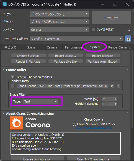Switch to the Scene tab
Image resolution: width=134 pixels, height=161 pixels.
(x=31, y=47)
